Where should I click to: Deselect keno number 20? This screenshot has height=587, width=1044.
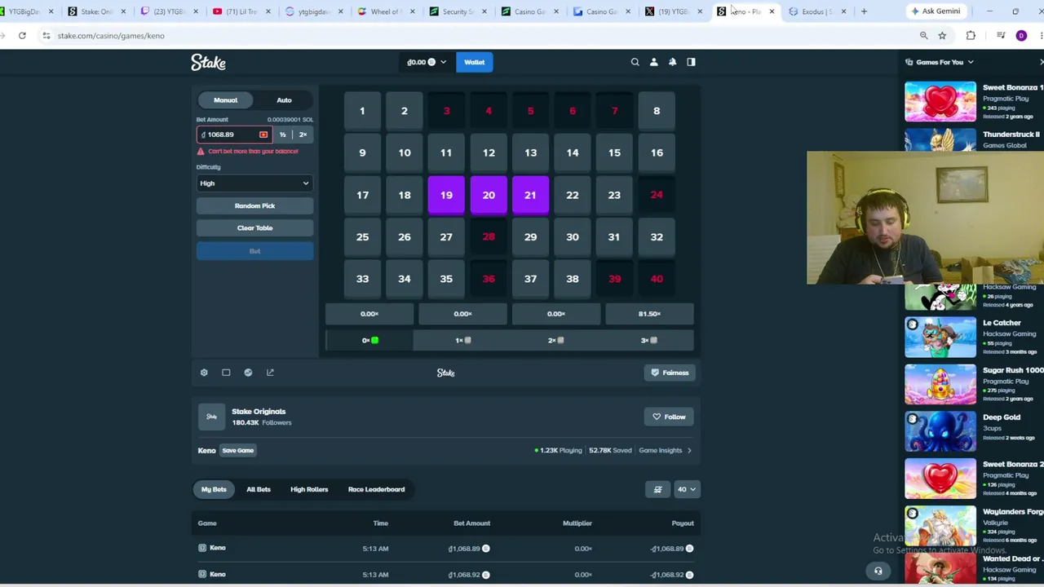[x=489, y=195]
